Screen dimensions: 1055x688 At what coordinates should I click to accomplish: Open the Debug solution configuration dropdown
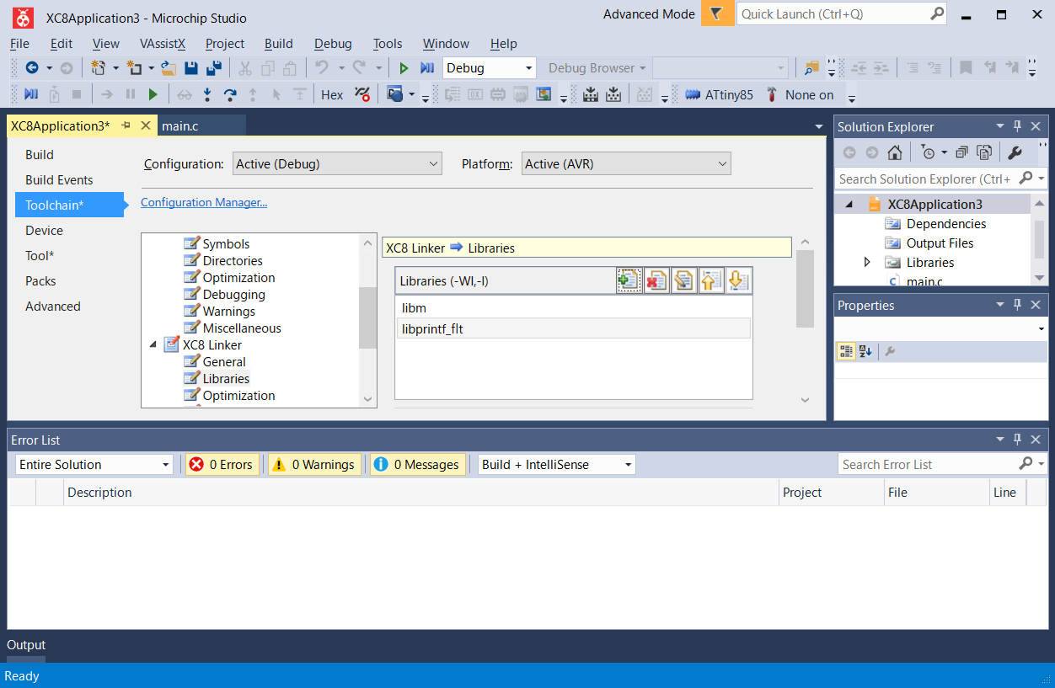click(x=490, y=68)
